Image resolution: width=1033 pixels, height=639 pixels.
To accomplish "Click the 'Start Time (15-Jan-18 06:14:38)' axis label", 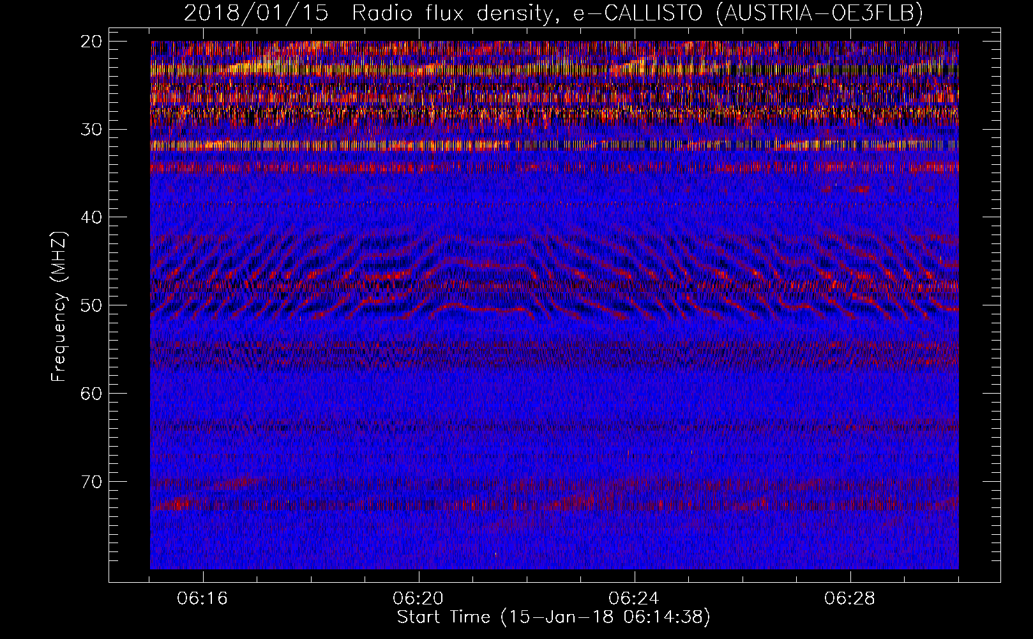I will tap(554, 617).
